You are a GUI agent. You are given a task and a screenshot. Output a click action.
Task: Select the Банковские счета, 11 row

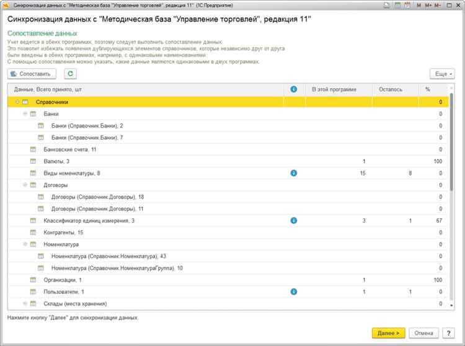(228, 149)
